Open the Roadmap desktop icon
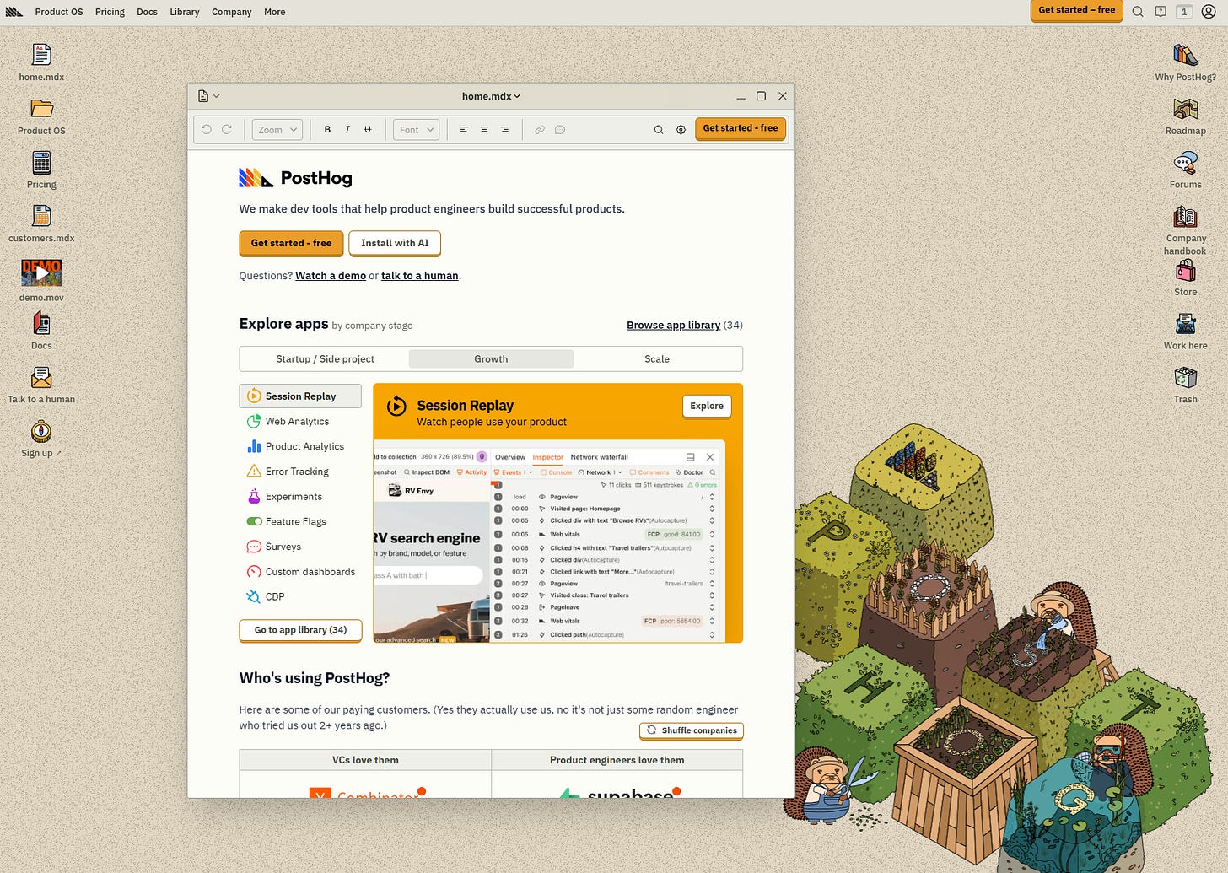1228x873 pixels. point(1185,109)
